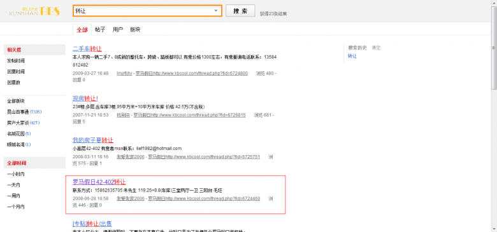Sort results by 发帖时间
The width and height of the screenshot is (497, 232).
[16, 60]
